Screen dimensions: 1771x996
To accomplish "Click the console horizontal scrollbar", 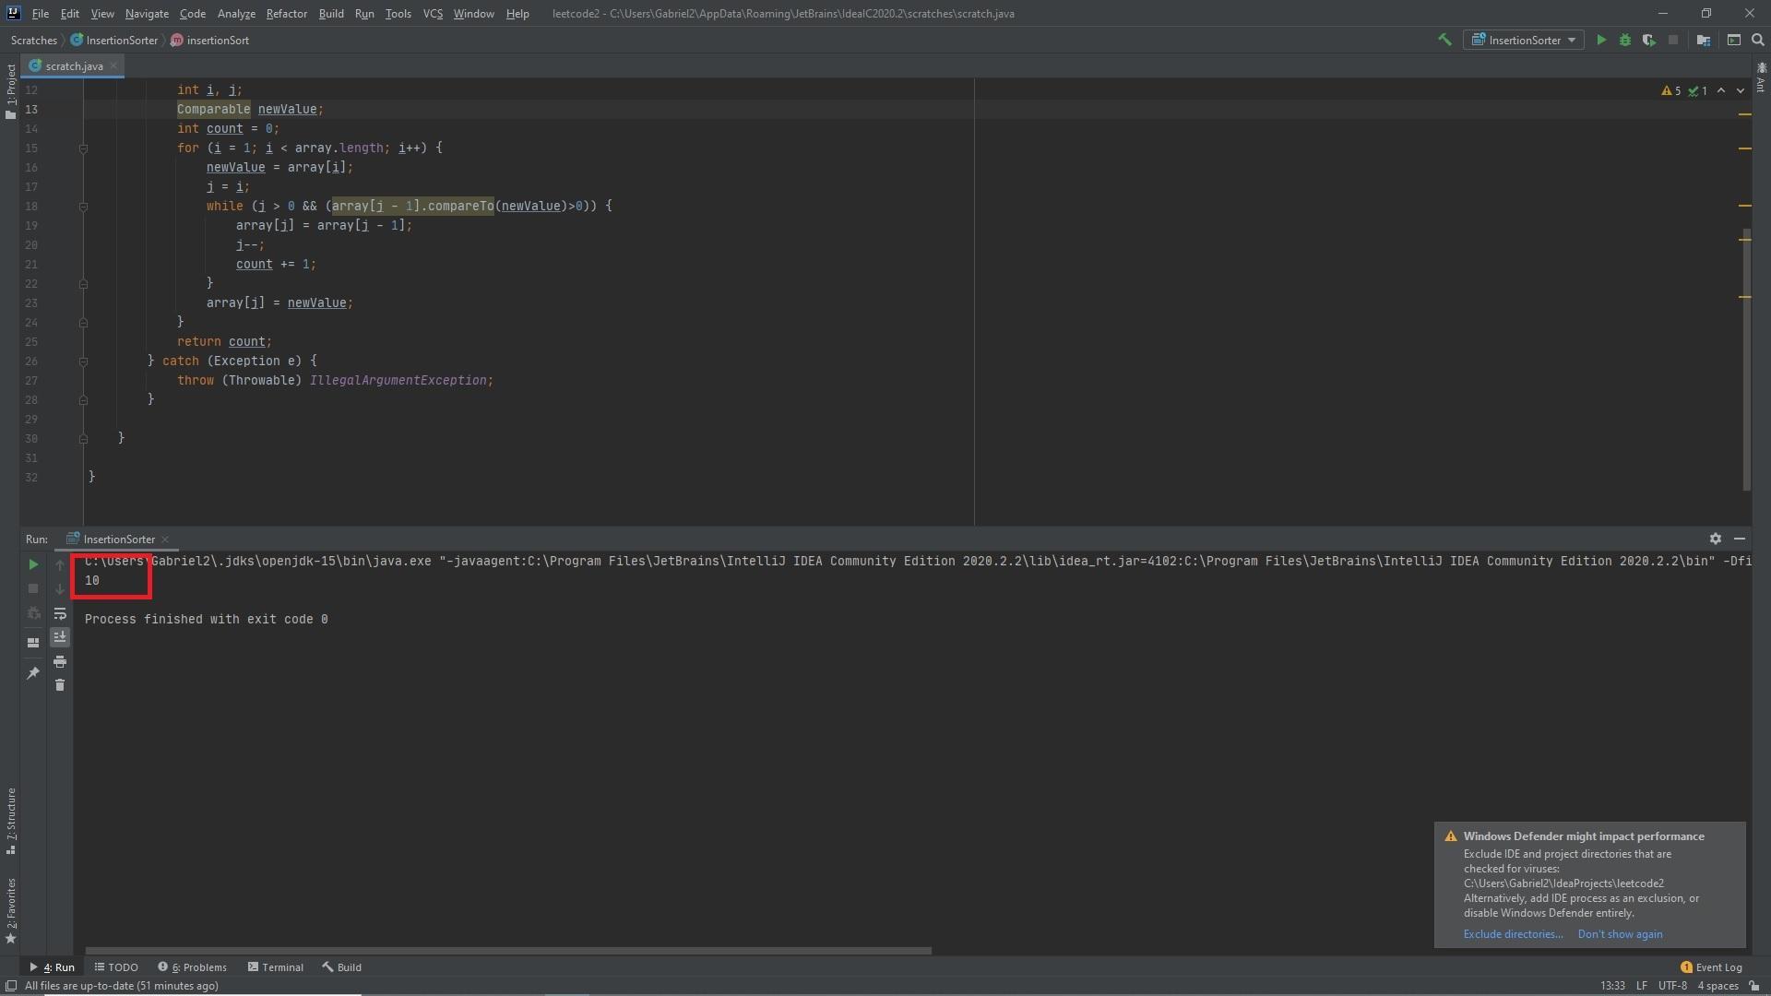I will pos(507,950).
